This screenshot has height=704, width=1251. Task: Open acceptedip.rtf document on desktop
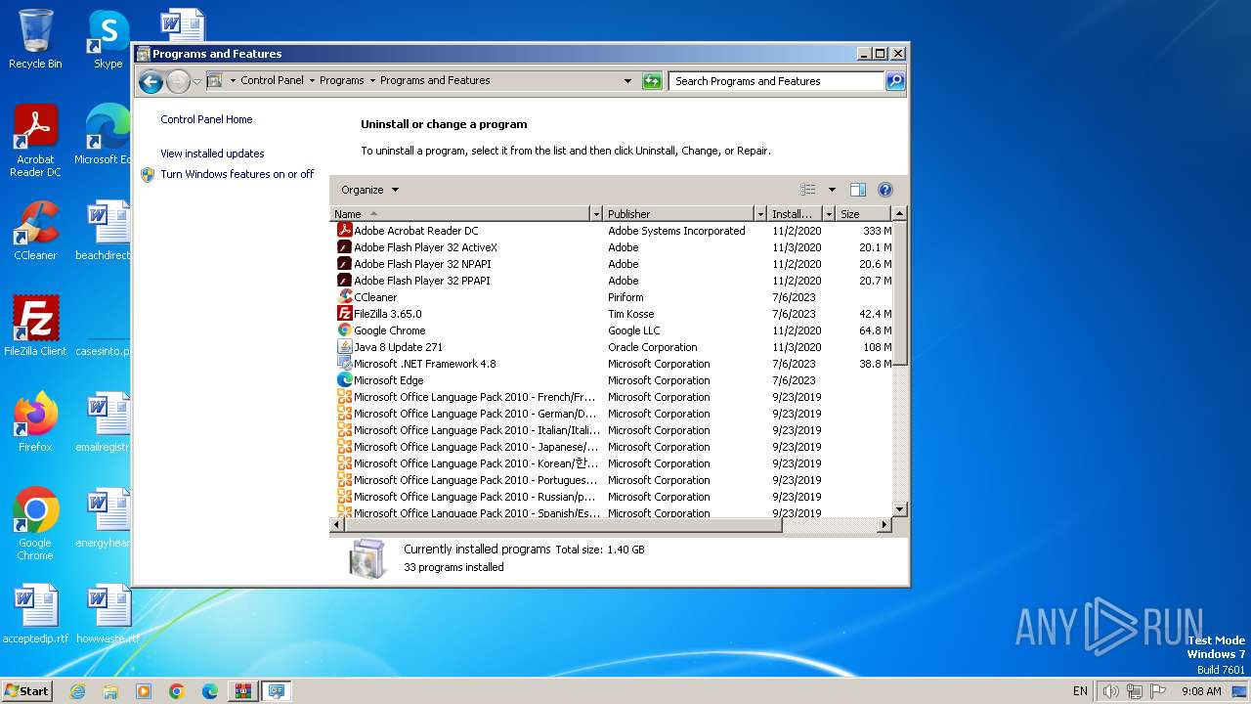pos(35,614)
